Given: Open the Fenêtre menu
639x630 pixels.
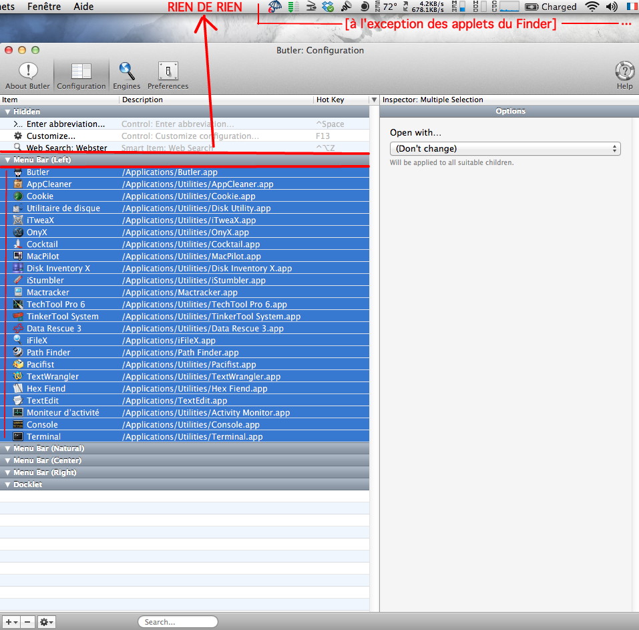Looking at the screenshot, I should pos(43,7).
